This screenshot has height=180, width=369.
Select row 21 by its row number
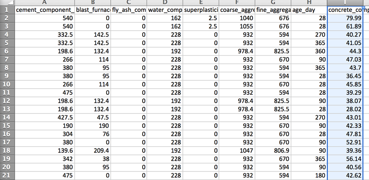coord(7,175)
